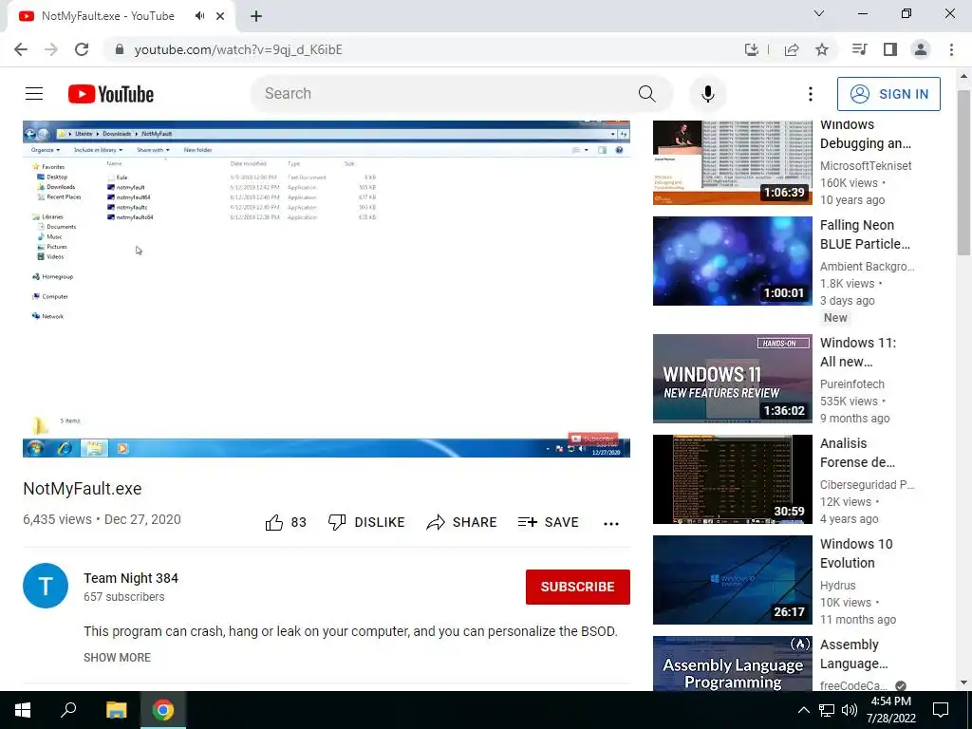Click the NotMyFault.exe video player
This screenshot has width=972, height=729.
tap(327, 289)
